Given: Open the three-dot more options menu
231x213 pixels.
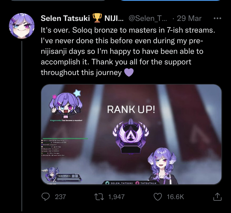Looking at the screenshot, I should tap(217, 18).
